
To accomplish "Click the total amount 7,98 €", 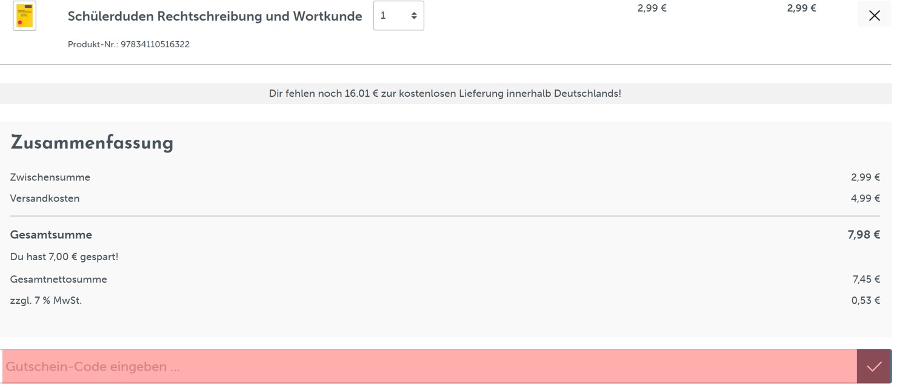I will (x=864, y=235).
